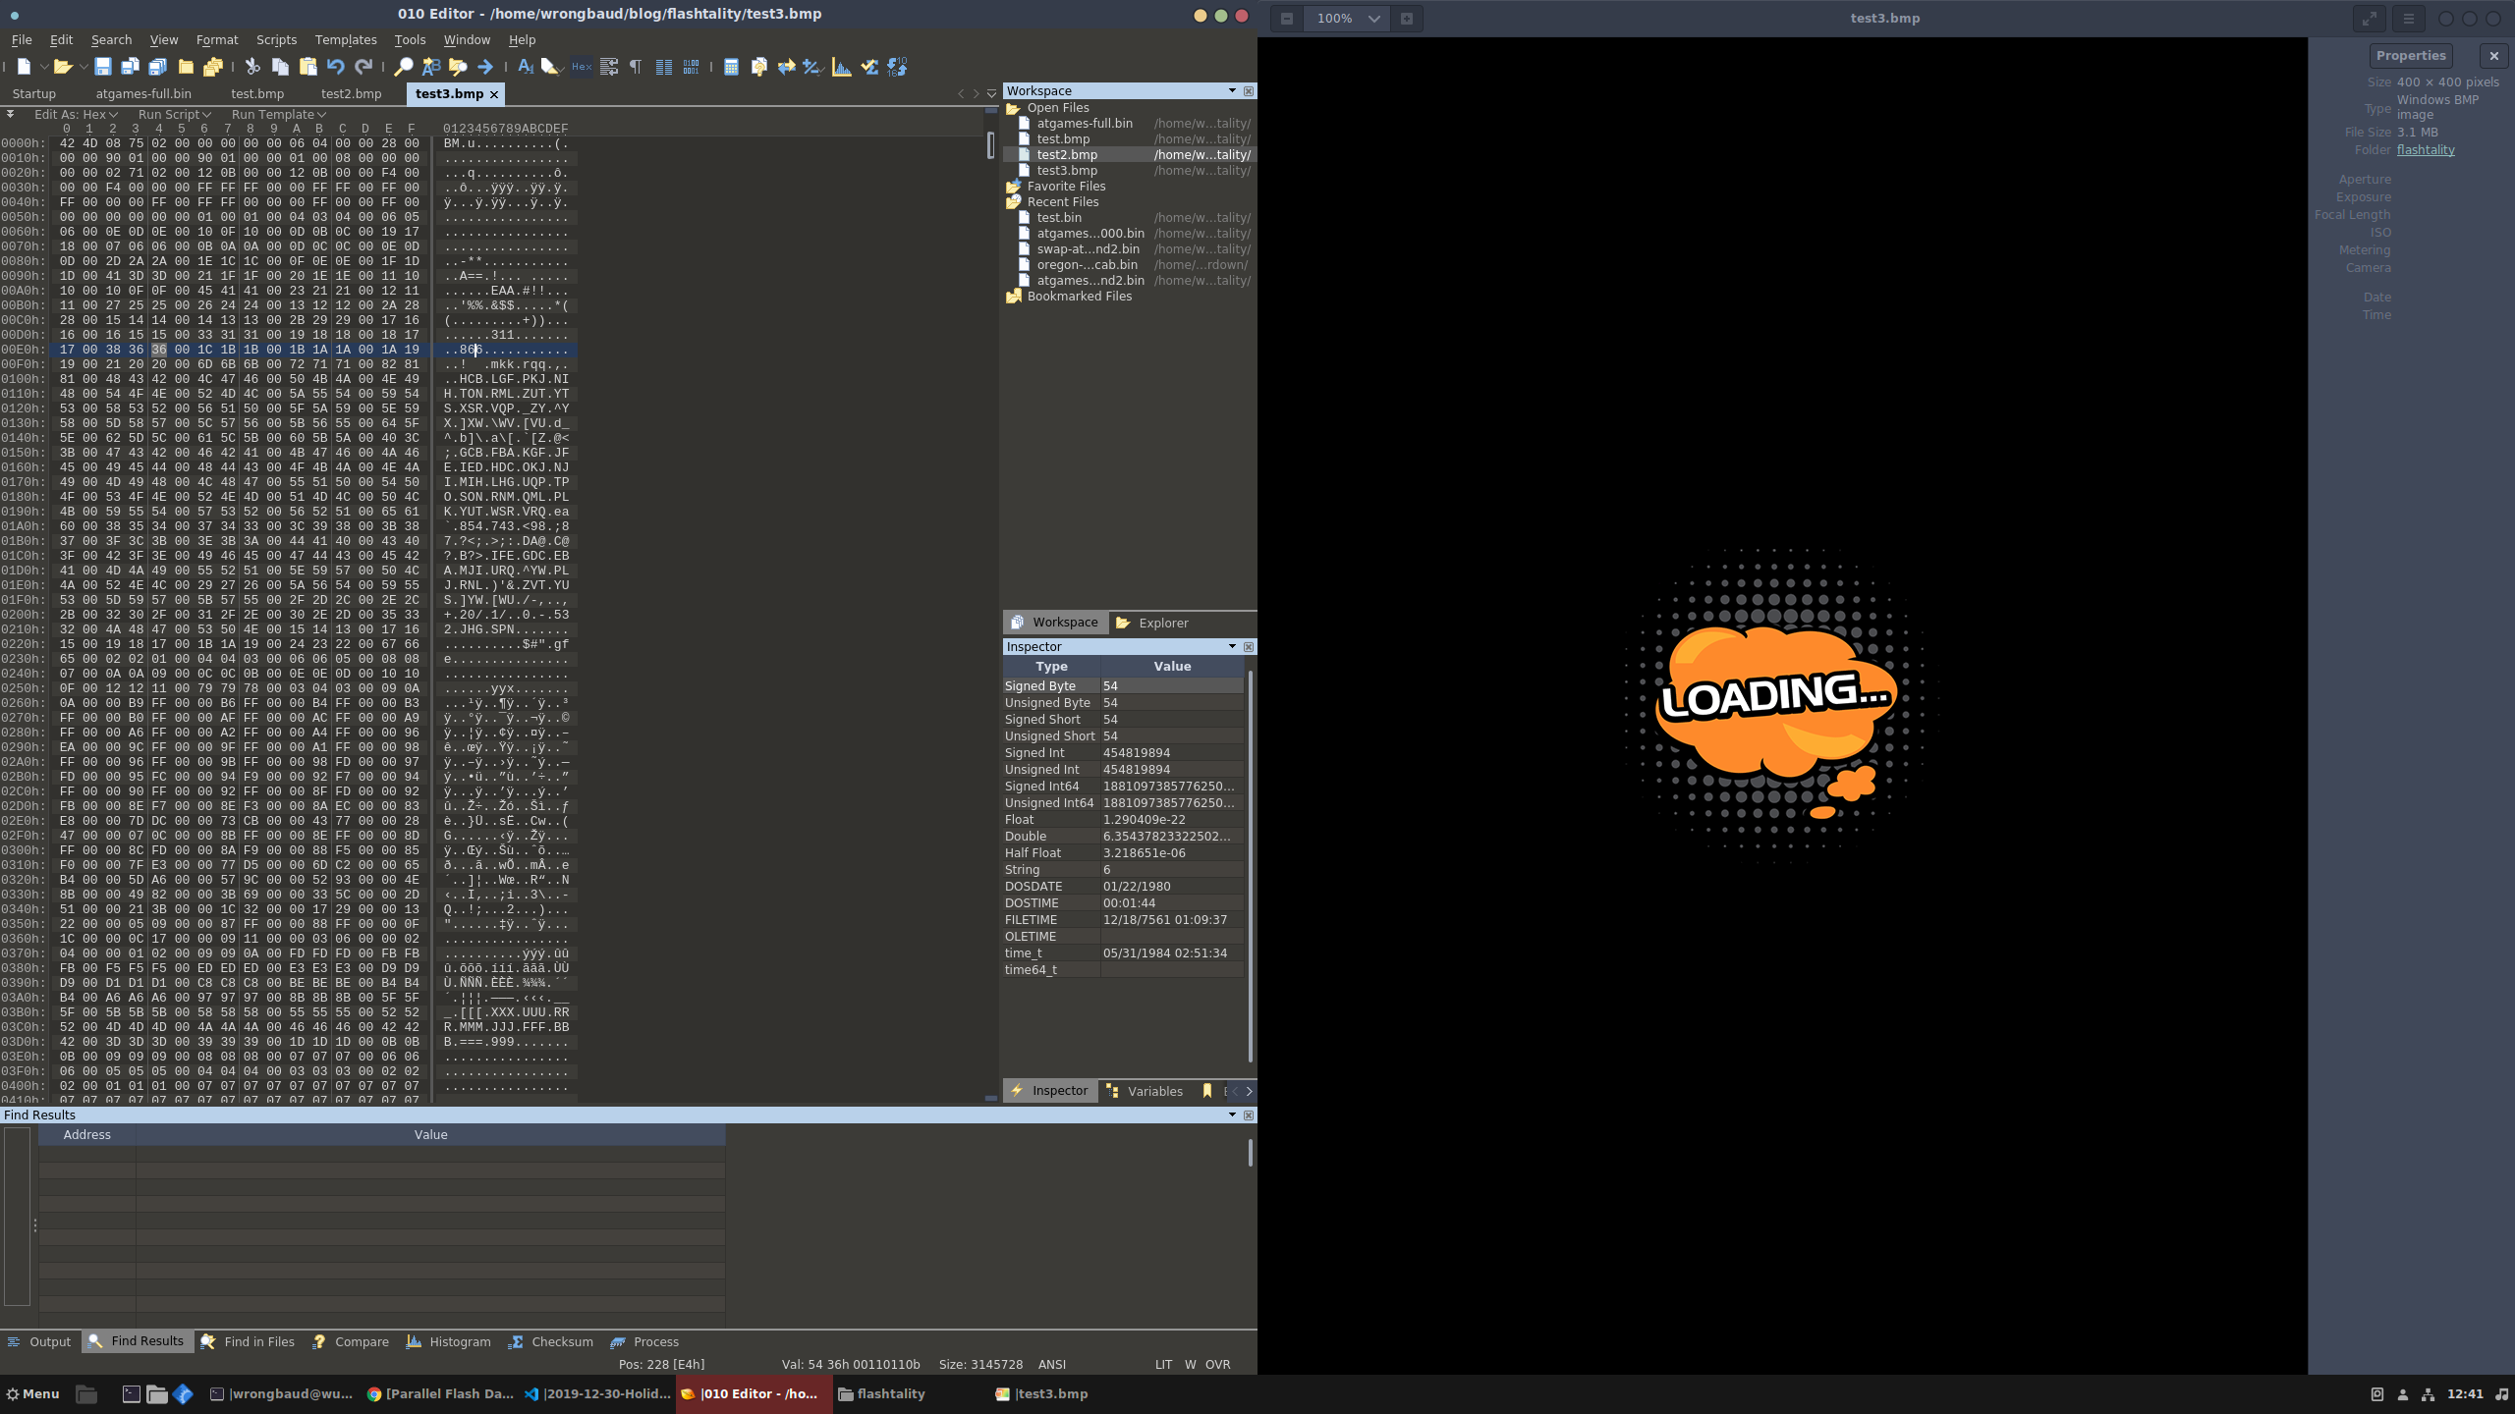Open the Calculator toolbar icon

[731, 67]
